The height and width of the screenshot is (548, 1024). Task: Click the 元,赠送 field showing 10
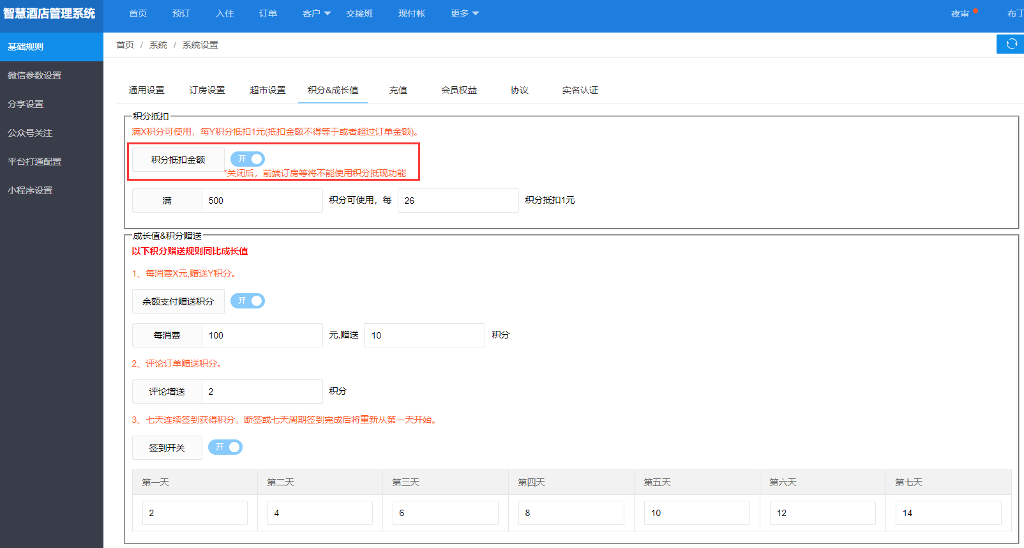(425, 335)
